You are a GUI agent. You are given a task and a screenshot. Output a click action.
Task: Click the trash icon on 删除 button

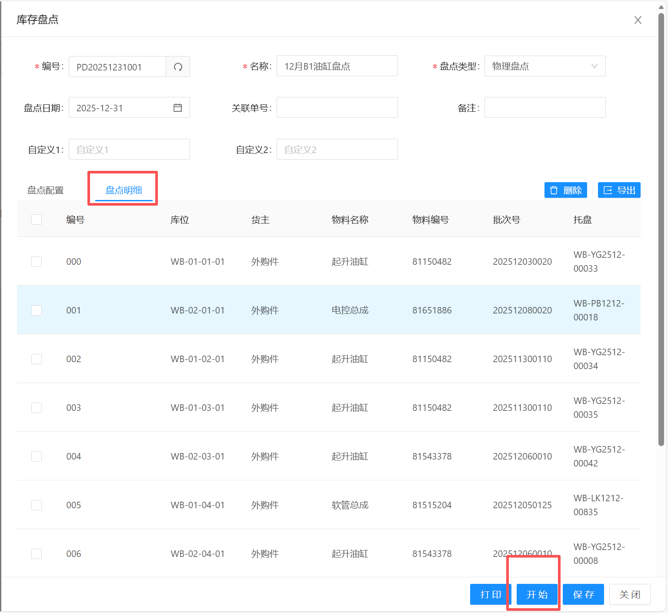coord(554,190)
